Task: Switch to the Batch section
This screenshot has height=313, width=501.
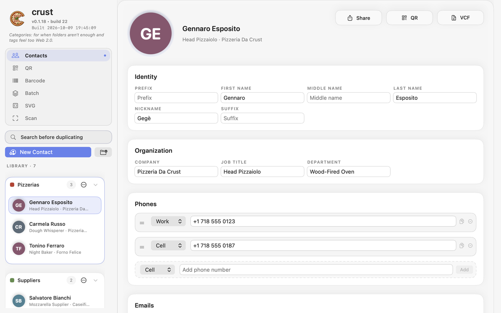Action: (58, 93)
